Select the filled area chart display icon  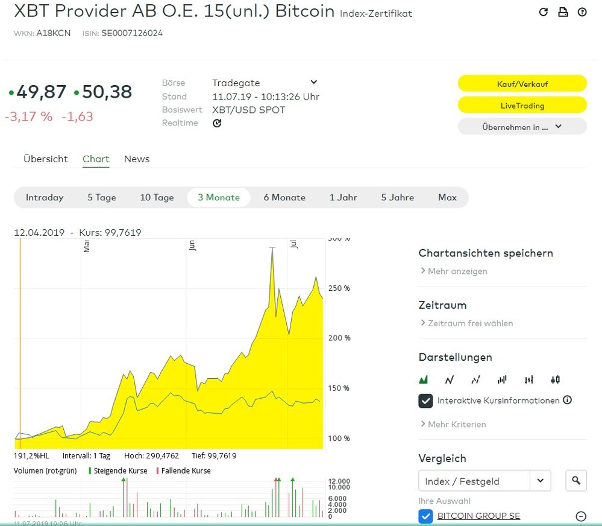coord(424,379)
